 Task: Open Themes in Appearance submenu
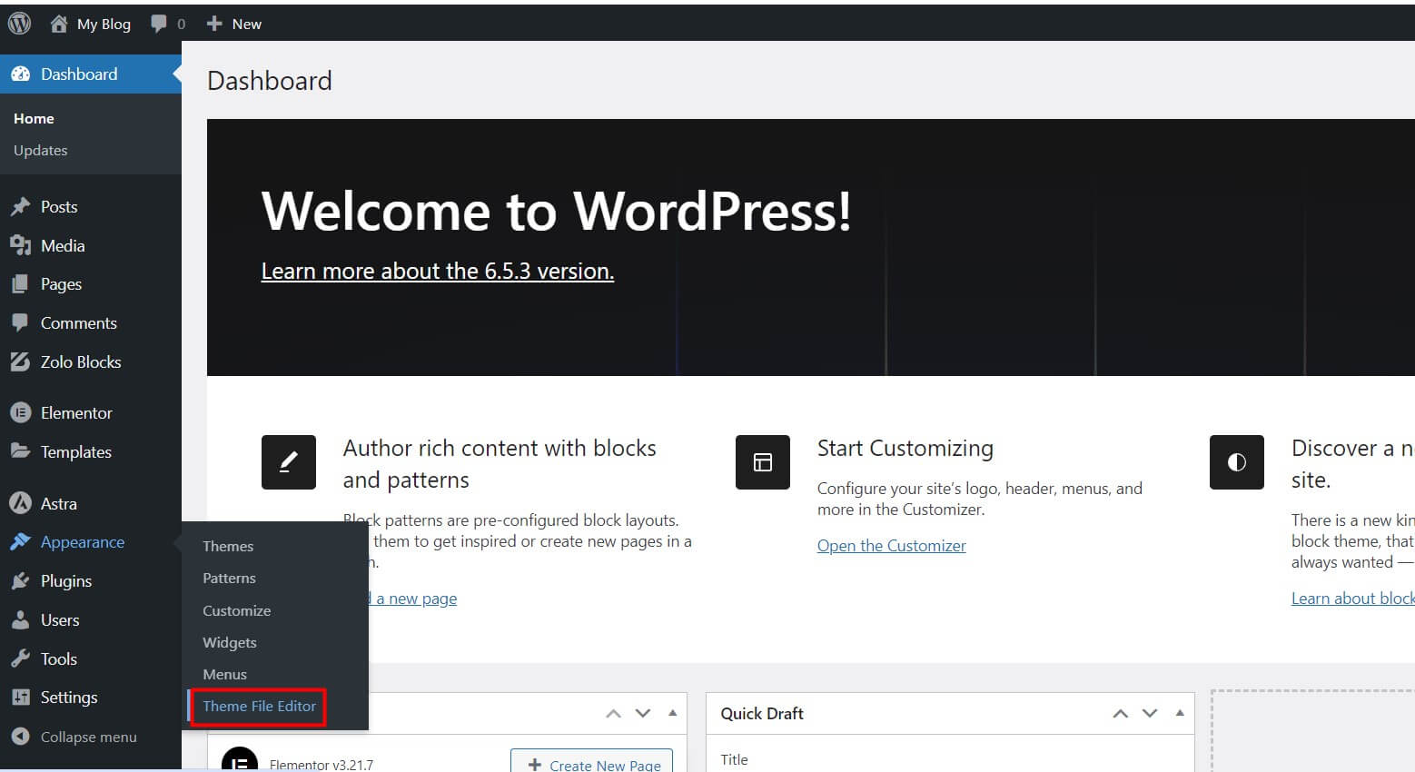[228, 546]
